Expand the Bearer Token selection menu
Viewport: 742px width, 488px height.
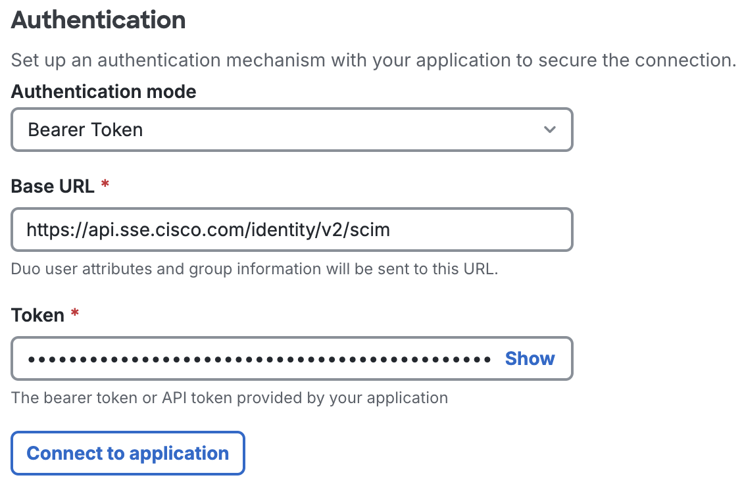(292, 130)
